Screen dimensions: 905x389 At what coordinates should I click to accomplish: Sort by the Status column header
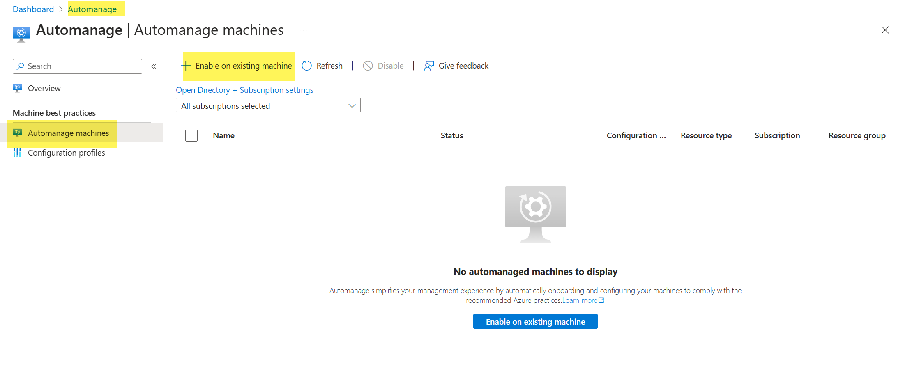pos(452,135)
